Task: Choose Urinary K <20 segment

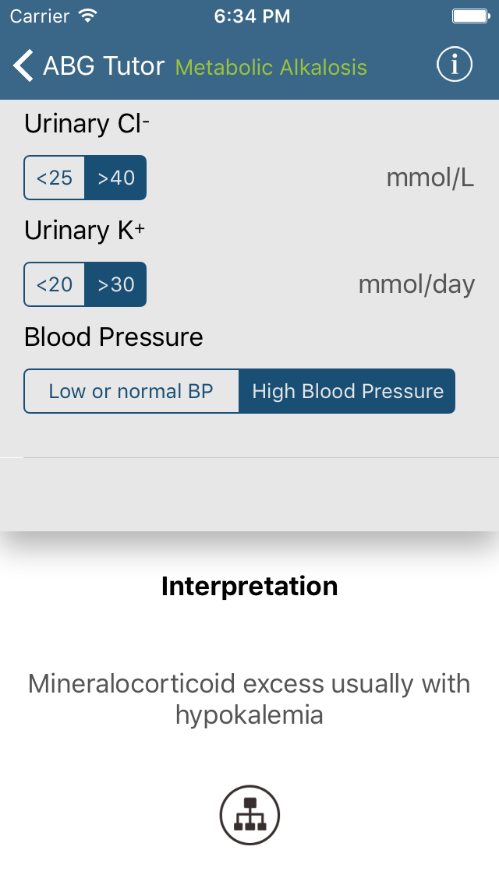Action: point(55,284)
